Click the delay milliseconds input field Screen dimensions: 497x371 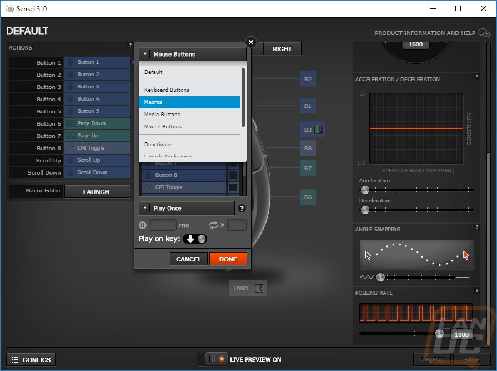point(163,225)
